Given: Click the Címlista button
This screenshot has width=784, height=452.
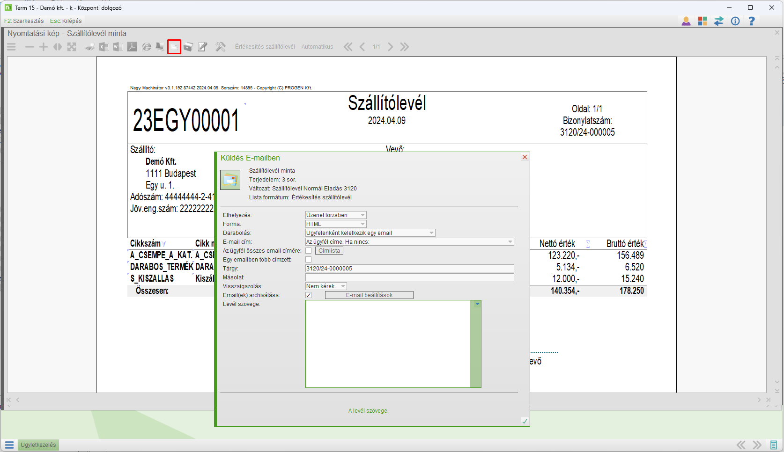Looking at the screenshot, I should [329, 251].
